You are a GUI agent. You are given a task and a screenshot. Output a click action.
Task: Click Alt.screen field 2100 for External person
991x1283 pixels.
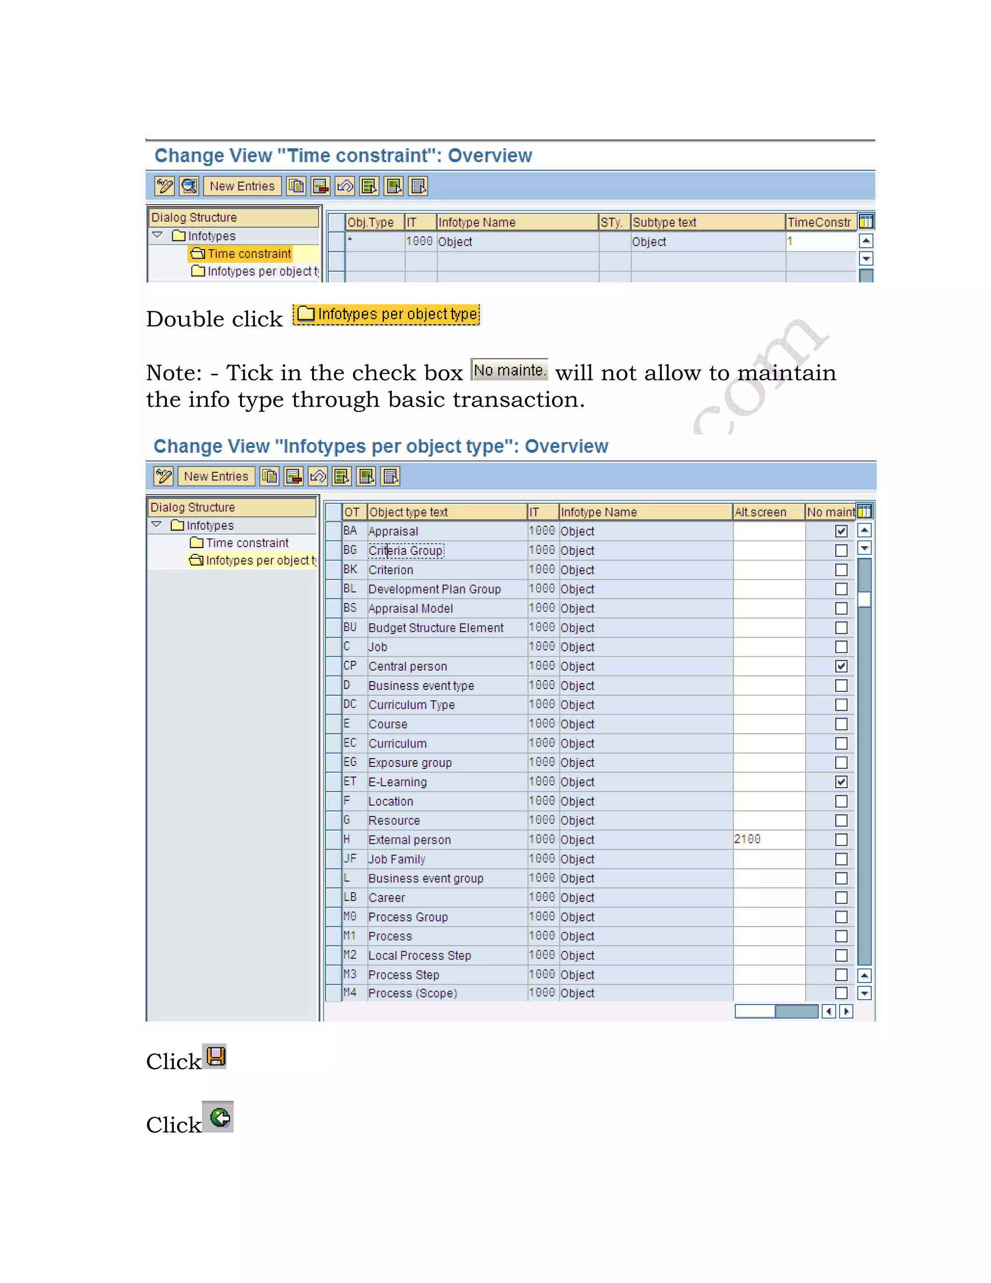768,840
